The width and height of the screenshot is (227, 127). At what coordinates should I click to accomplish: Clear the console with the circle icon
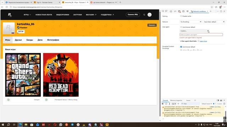coord(166,104)
